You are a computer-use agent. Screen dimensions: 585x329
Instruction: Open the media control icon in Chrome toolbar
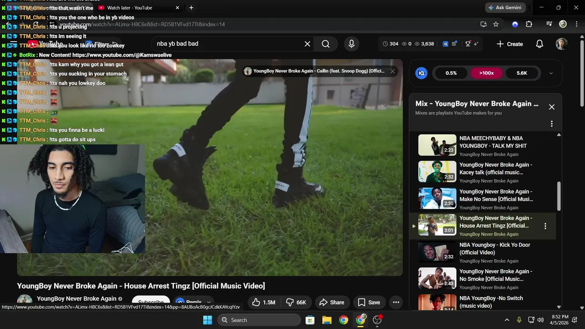click(549, 24)
